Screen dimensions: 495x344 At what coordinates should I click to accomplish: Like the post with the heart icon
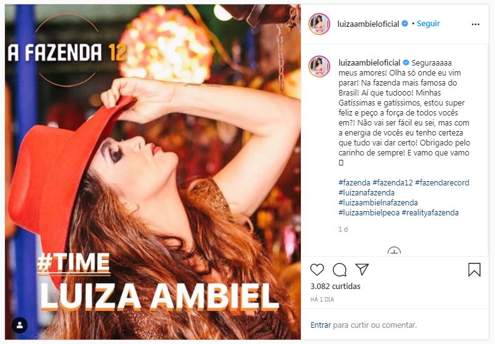click(x=317, y=270)
